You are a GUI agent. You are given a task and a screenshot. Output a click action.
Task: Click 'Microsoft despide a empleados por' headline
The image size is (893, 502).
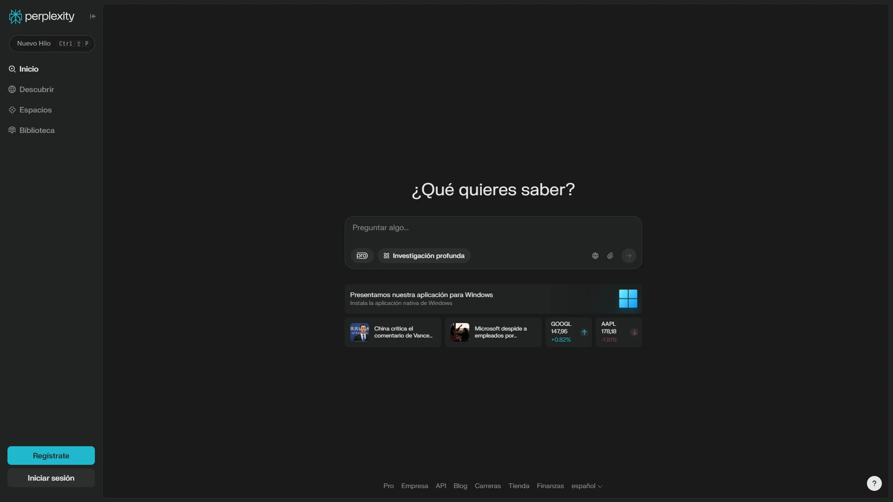coord(501,332)
